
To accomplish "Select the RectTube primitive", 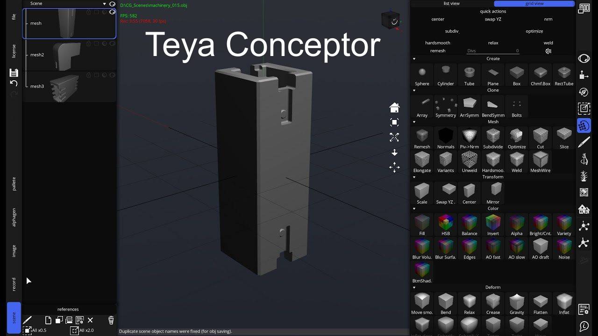I will pyautogui.click(x=563, y=75).
